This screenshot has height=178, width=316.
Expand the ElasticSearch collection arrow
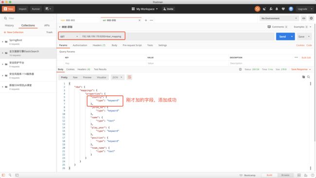2,53
